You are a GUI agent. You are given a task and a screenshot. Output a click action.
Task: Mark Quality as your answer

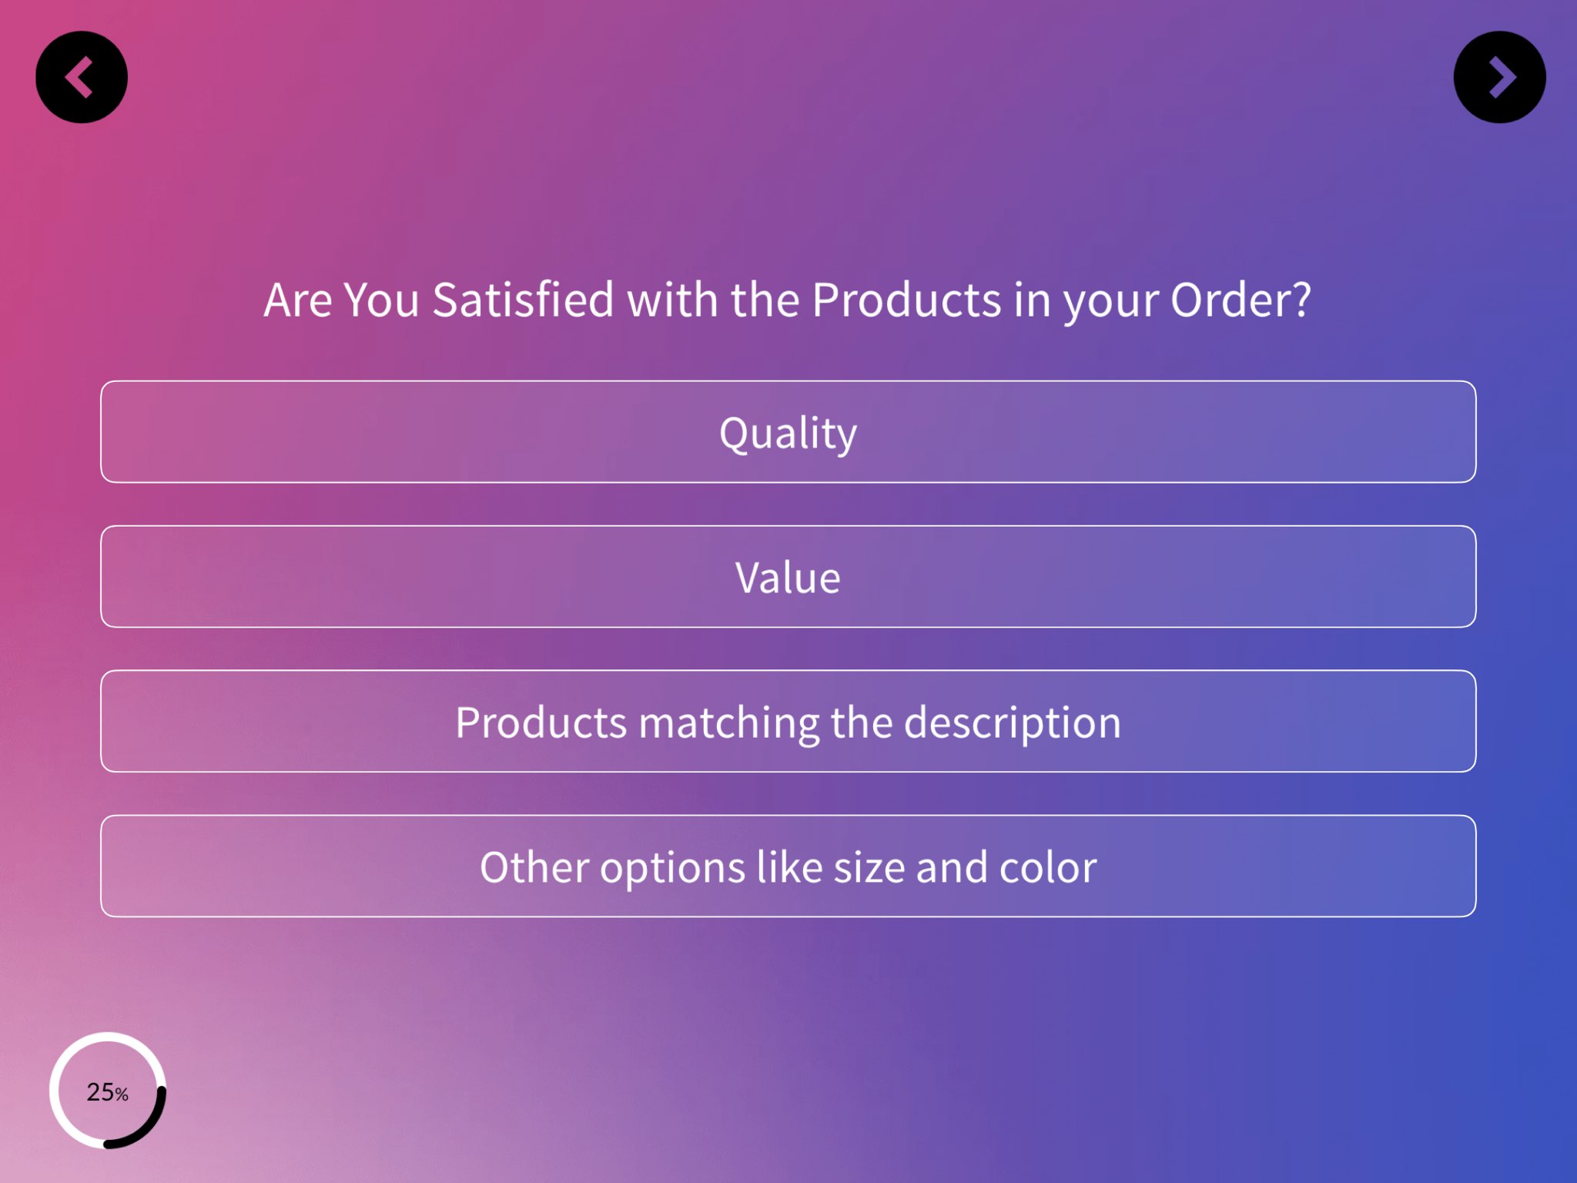coord(788,432)
